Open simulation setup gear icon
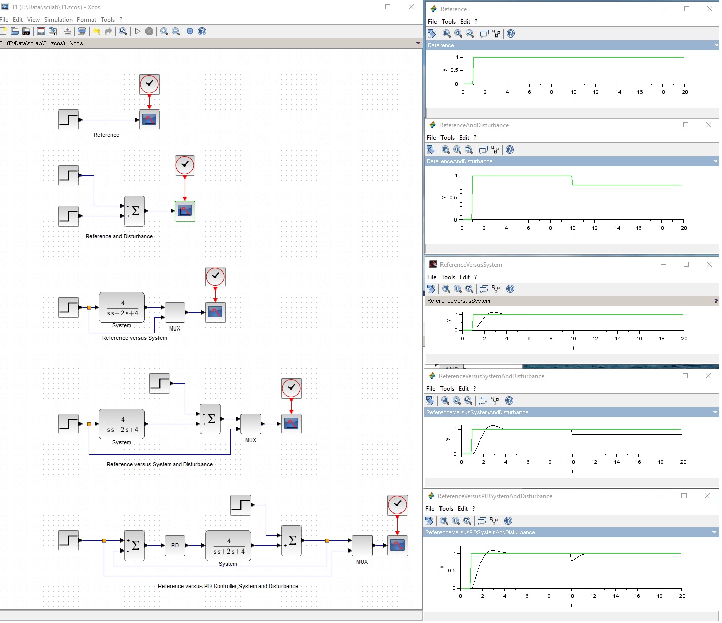This screenshot has width=722, height=623. pyautogui.click(x=190, y=31)
